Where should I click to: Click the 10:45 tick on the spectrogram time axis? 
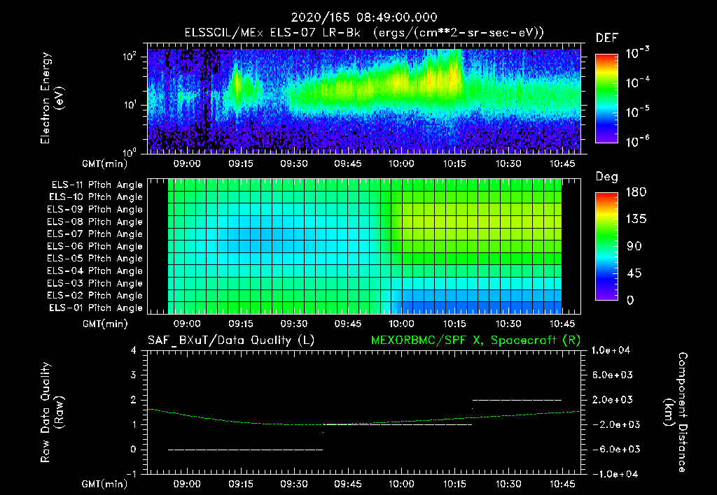562,164
